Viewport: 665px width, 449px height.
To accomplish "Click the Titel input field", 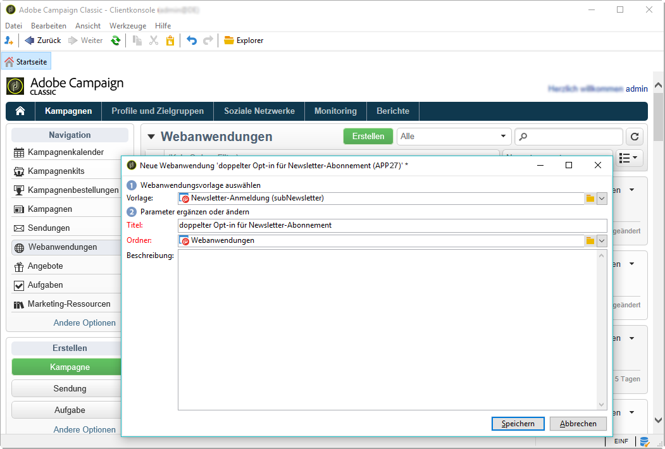I will click(392, 226).
